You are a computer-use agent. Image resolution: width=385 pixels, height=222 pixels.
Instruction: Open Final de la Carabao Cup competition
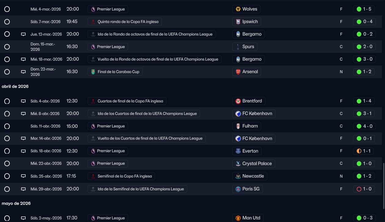(x=115, y=72)
